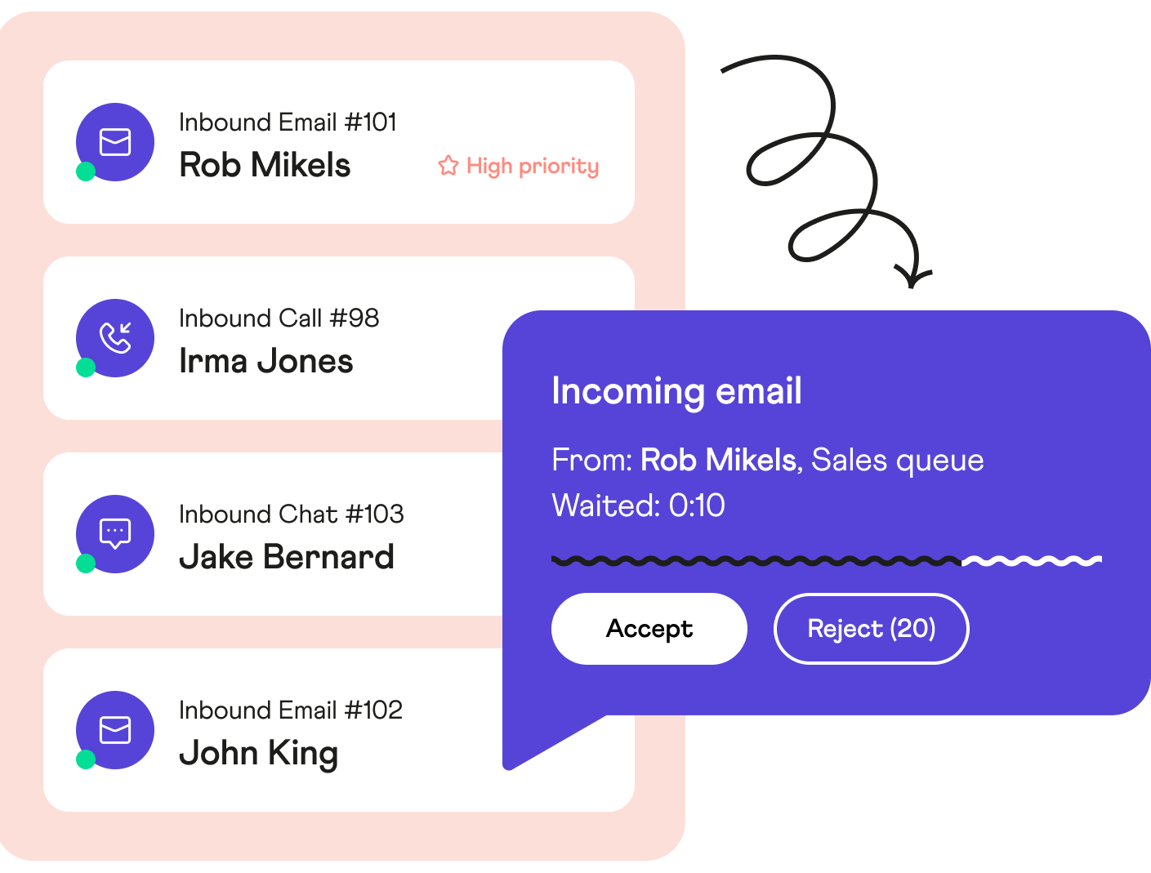Click the star icon next to High priority

448,166
